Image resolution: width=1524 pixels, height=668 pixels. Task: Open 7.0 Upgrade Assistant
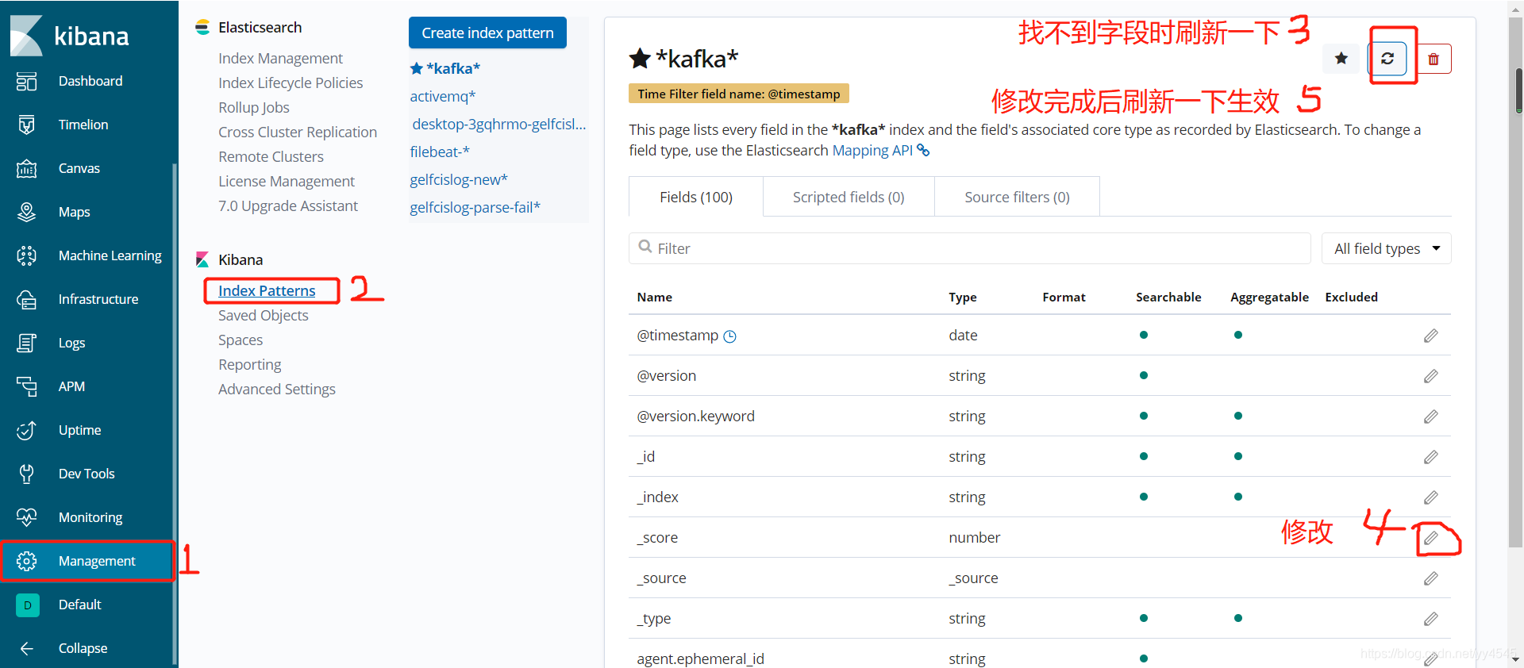pyautogui.click(x=288, y=205)
